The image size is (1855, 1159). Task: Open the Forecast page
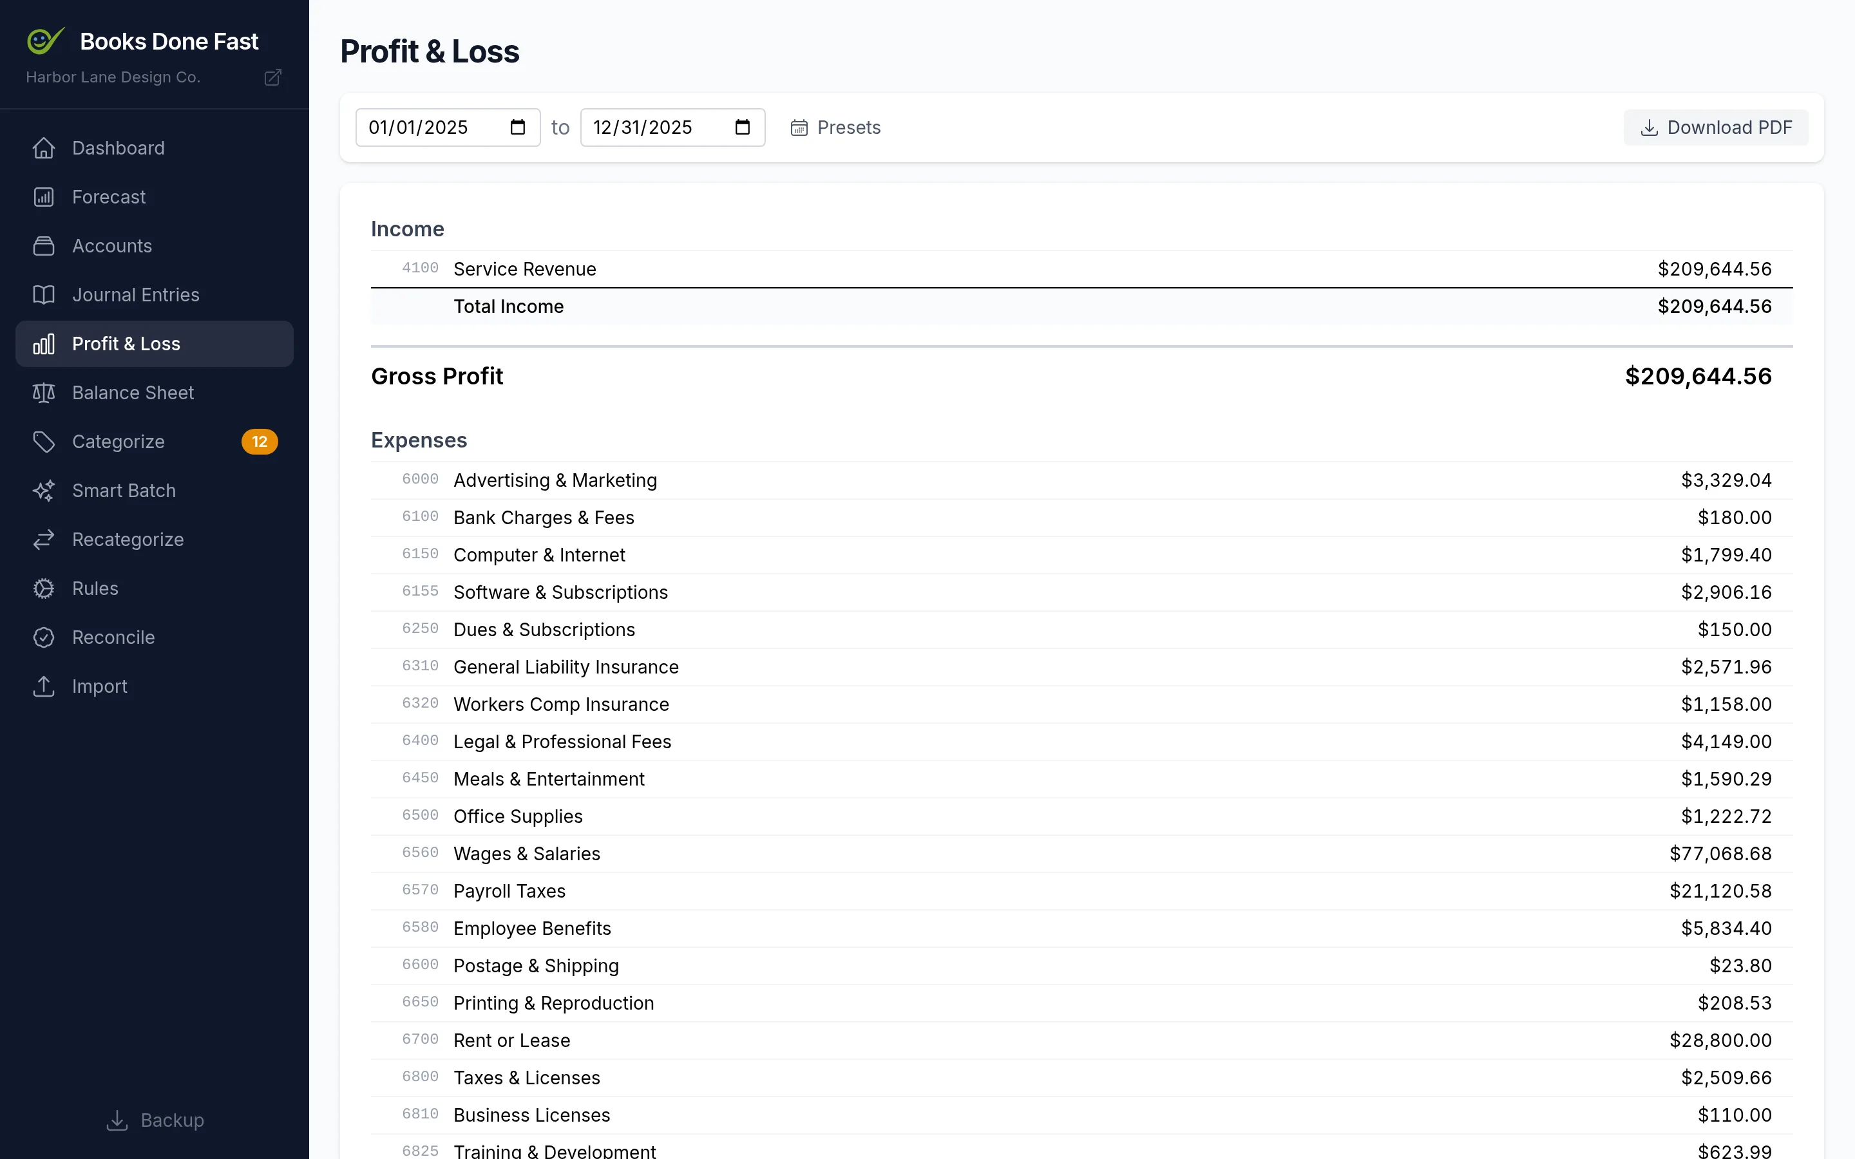pyautogui.click(x=154, y=197)
